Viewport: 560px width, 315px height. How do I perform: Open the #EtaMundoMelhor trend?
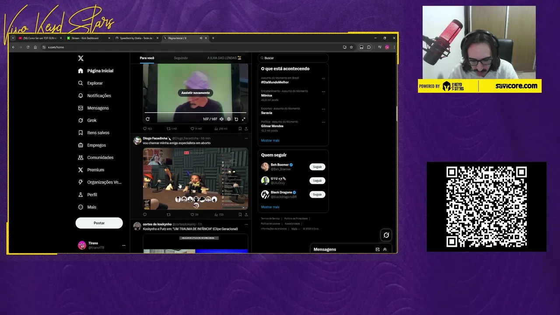[275, 82]
